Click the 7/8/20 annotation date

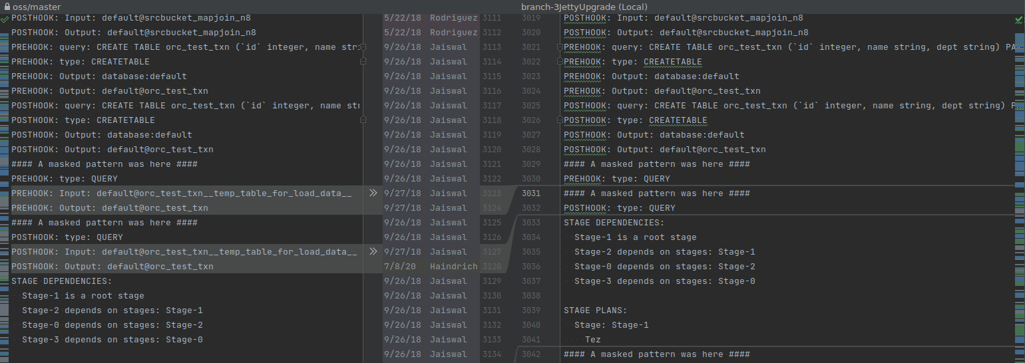pyautogui.click(x=401, y=267)
